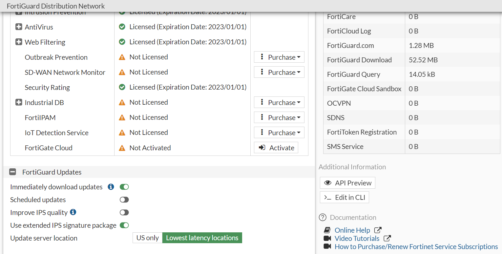Open the Edit in CLI button
502x254 pixels.
(x=345, y=198)
